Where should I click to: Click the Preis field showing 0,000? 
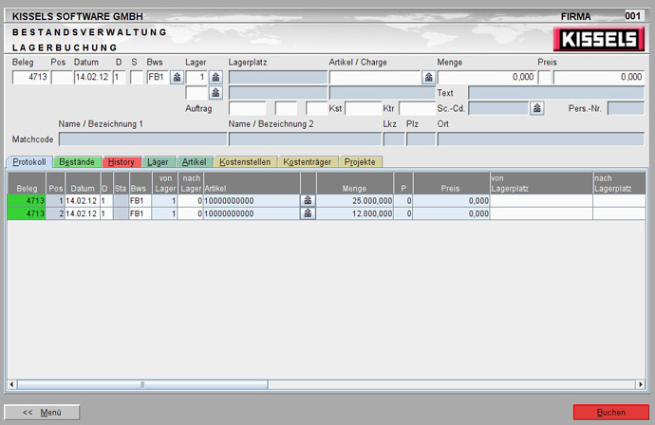(x=599, y=77)
